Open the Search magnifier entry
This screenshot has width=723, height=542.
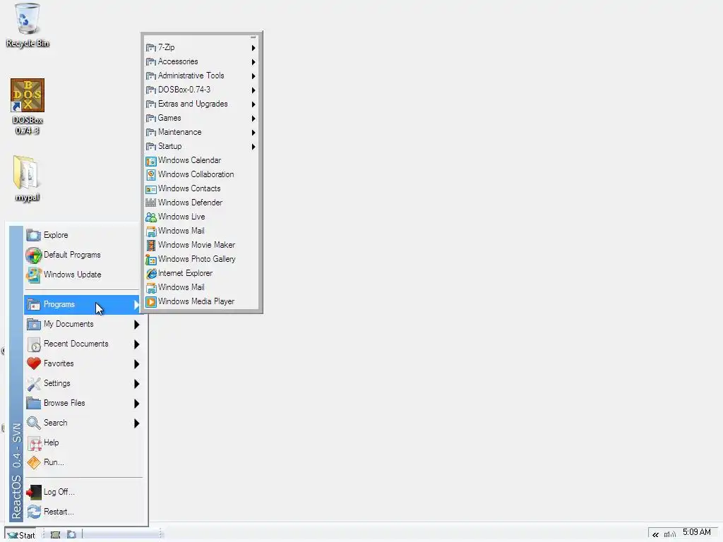tap(82, 423)
